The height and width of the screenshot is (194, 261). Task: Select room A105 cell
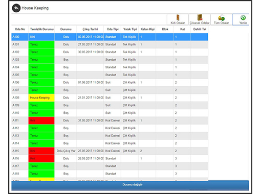tap(20, 75)
